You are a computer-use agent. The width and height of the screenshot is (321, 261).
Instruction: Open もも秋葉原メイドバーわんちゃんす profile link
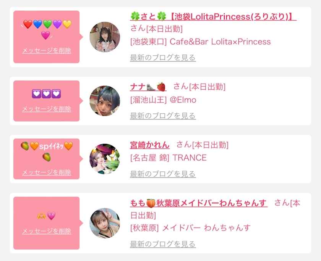(199, 203)
